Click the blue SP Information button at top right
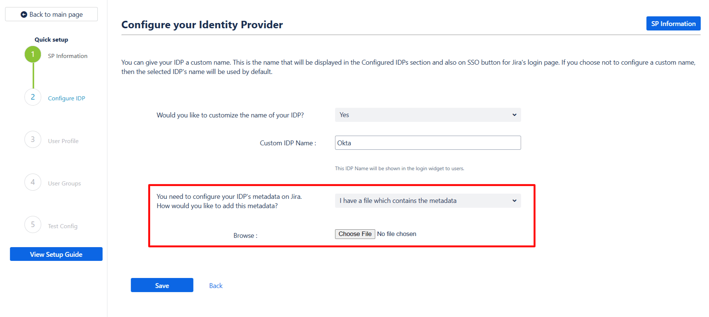The width and height of the screenshot is (709, 317). [x=673, y=23]
